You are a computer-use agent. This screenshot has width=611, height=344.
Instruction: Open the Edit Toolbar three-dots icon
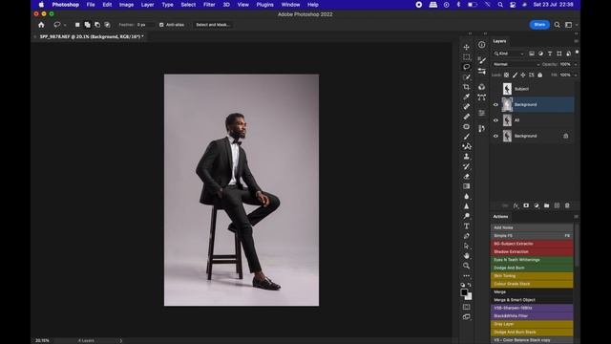[467, 276]
